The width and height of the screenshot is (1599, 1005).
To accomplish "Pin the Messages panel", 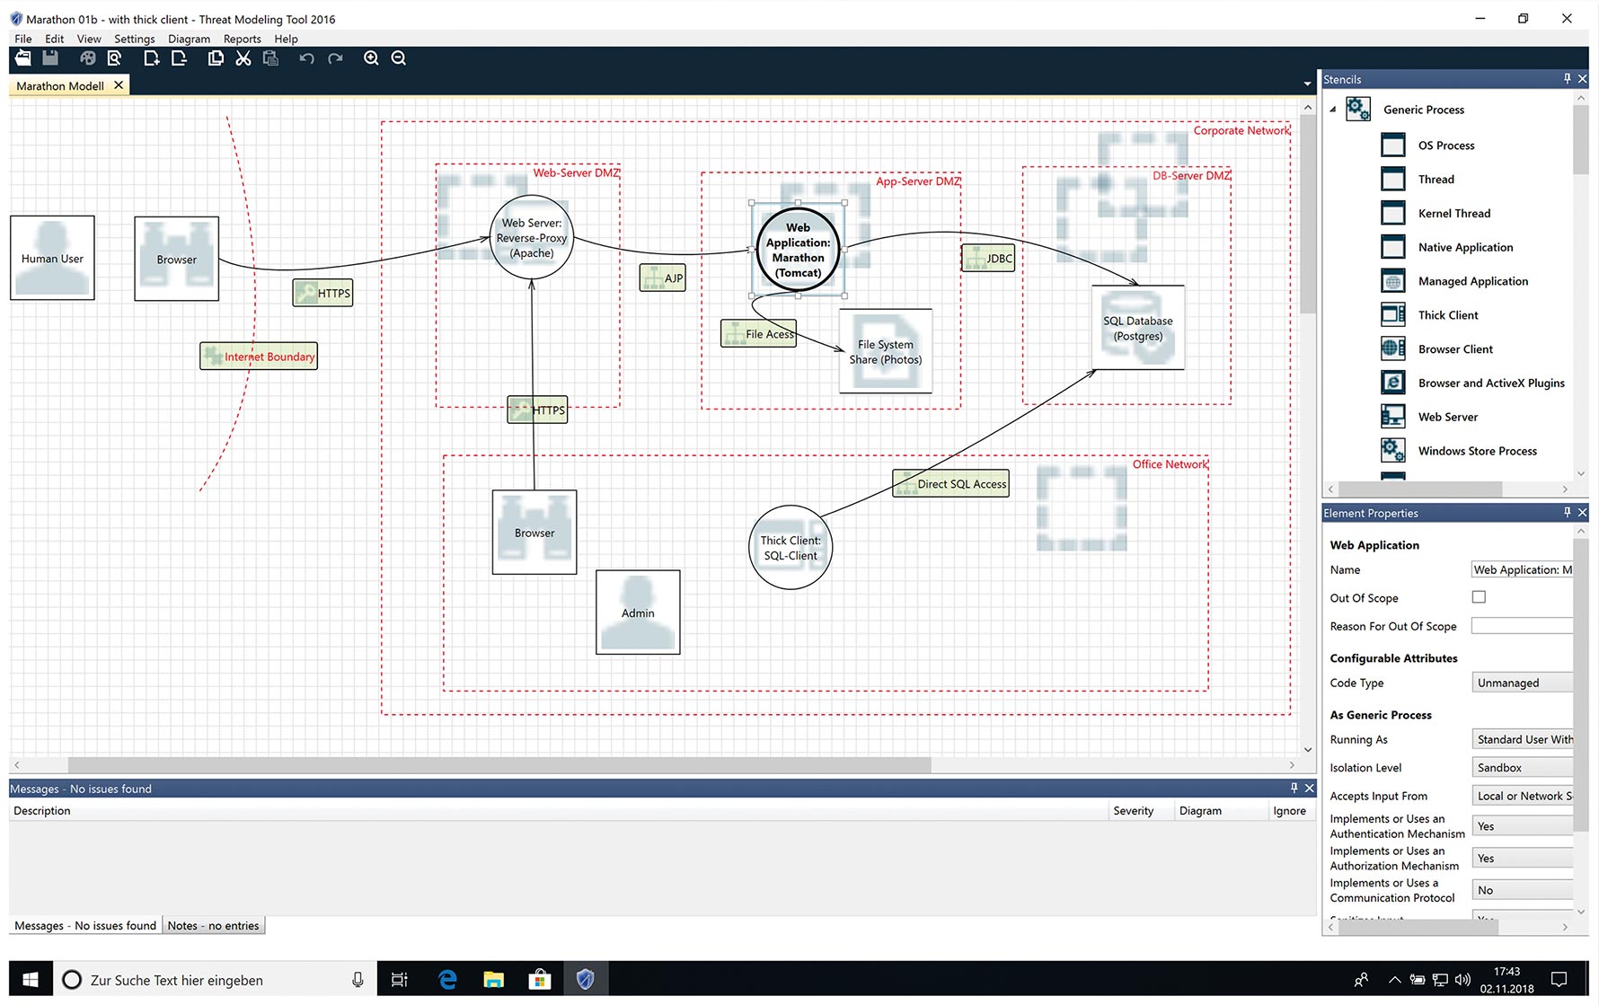I will pos(1294,788).
